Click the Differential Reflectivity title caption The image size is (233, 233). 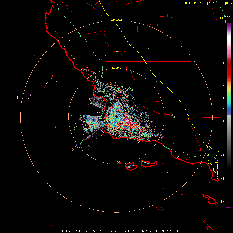pos(116,231)
